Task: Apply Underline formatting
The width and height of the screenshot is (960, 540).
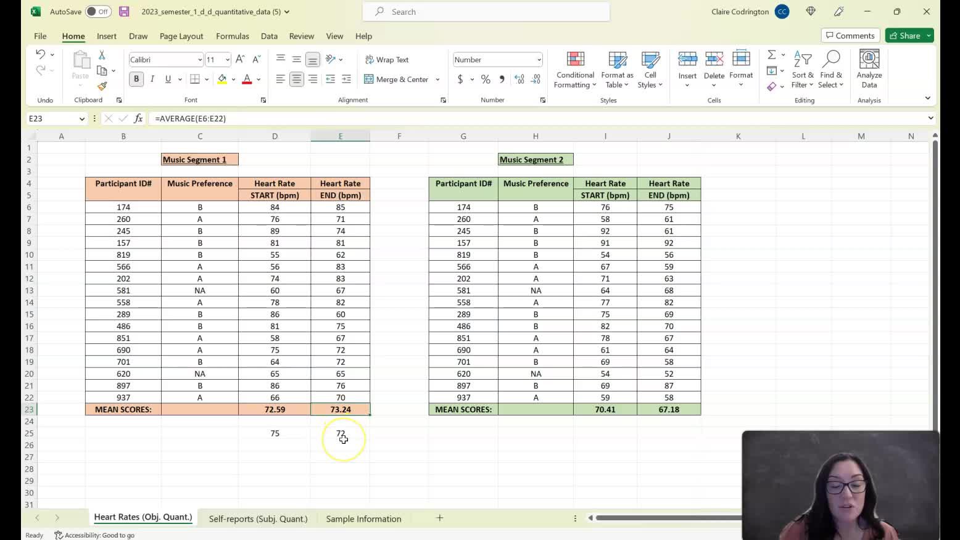Action: pos(168,79)
